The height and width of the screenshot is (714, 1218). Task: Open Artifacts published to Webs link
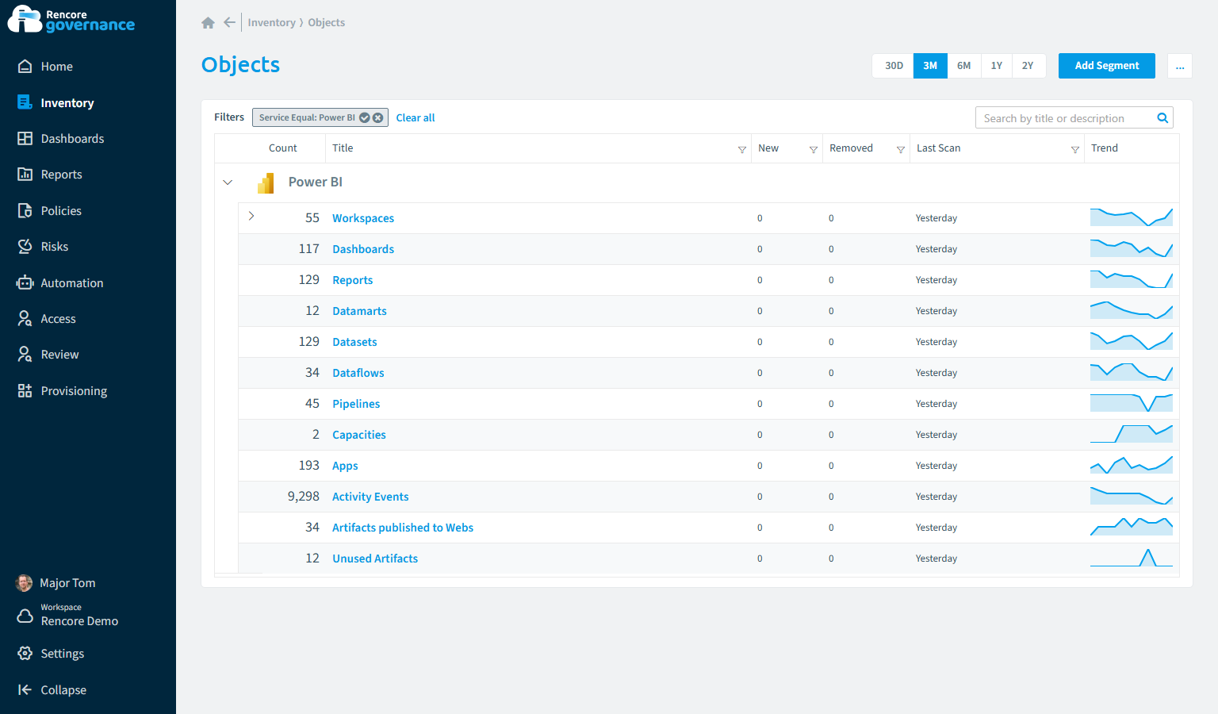coord(403,528)
